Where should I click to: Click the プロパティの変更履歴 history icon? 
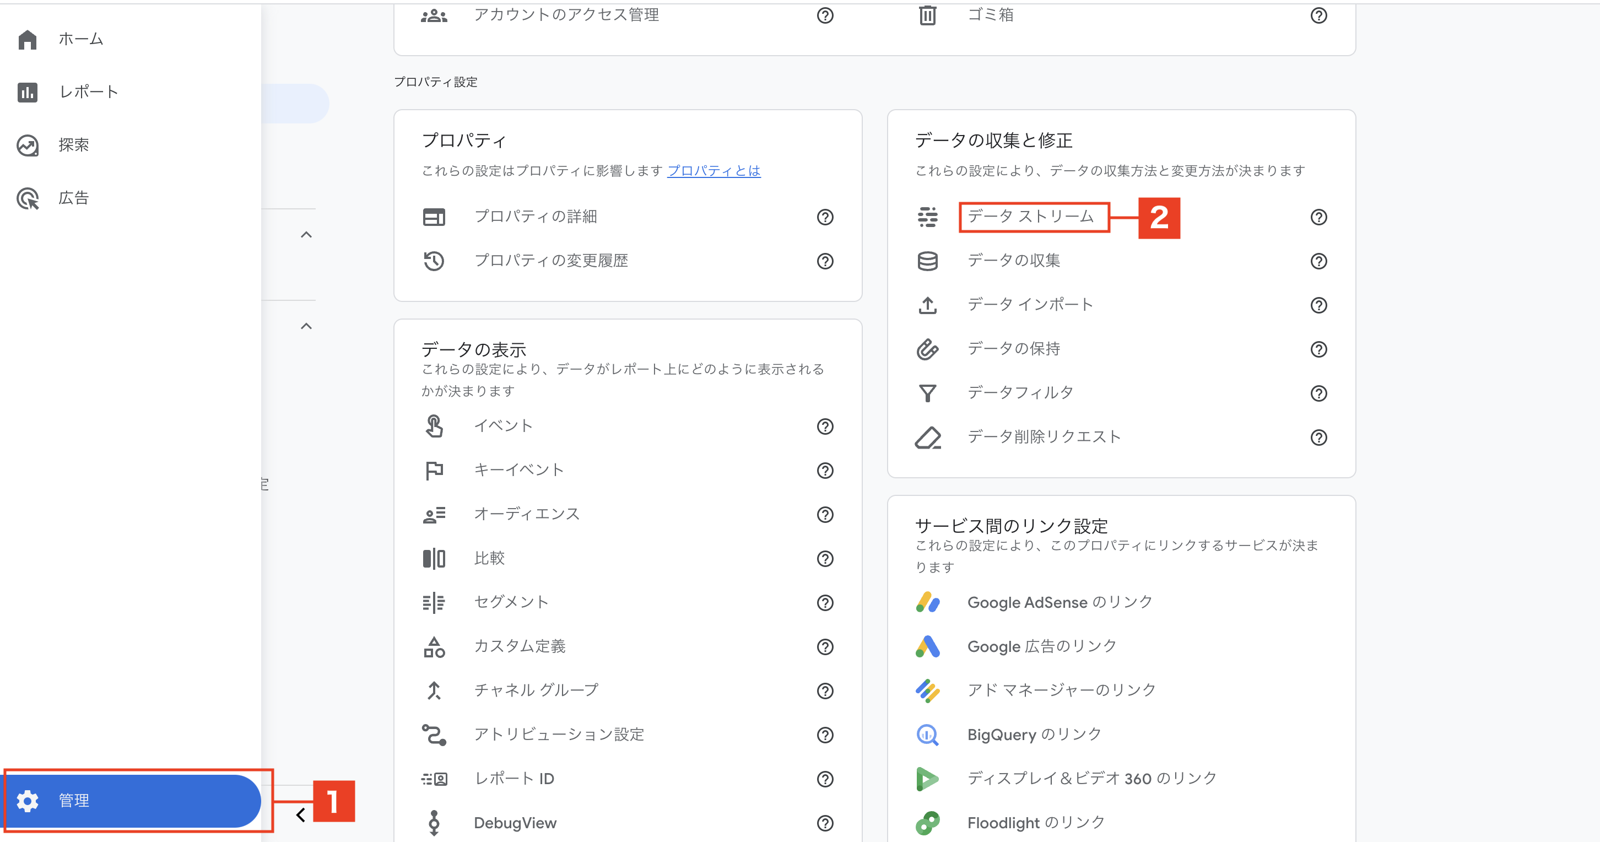click(x=434, y=261)
